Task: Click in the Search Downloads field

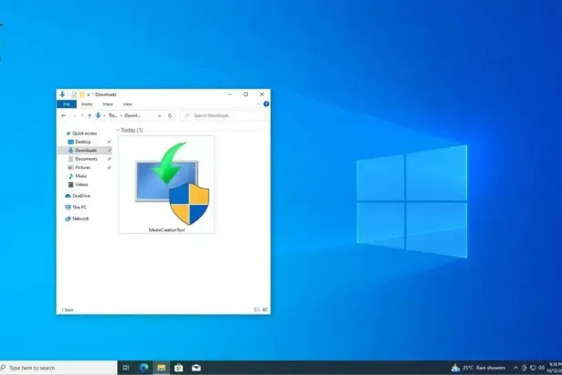Action: 224,116
